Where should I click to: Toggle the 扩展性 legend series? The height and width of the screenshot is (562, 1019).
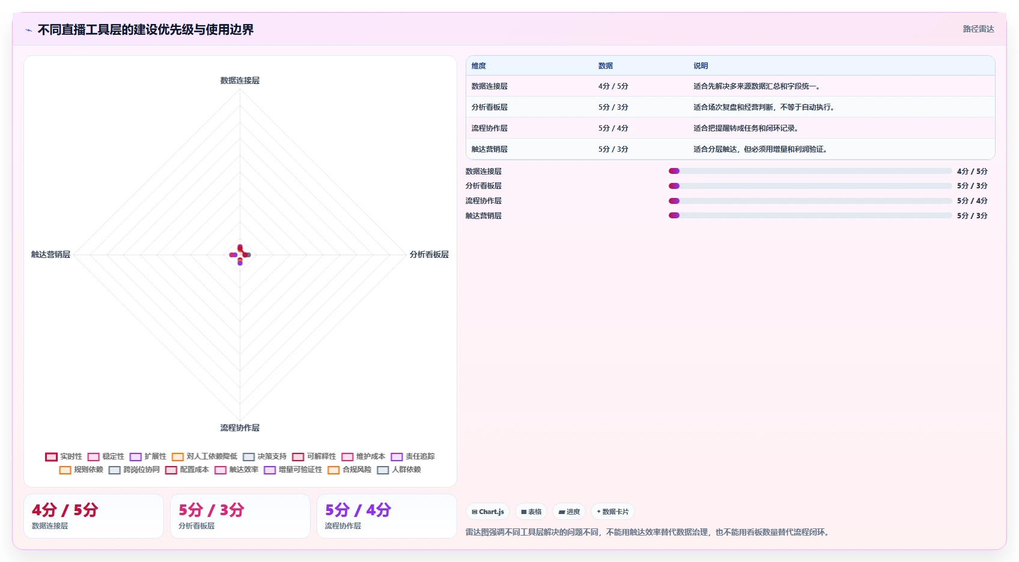click(x=148, y=456)
